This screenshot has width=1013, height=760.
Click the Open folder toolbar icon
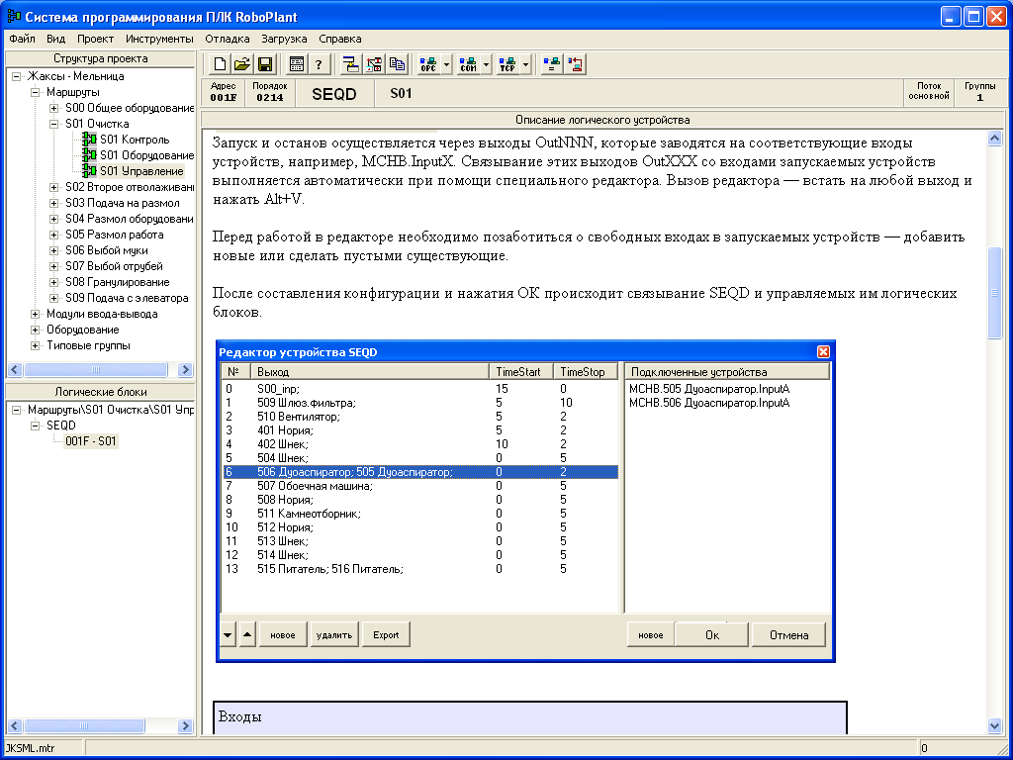[x=241, y=64]
